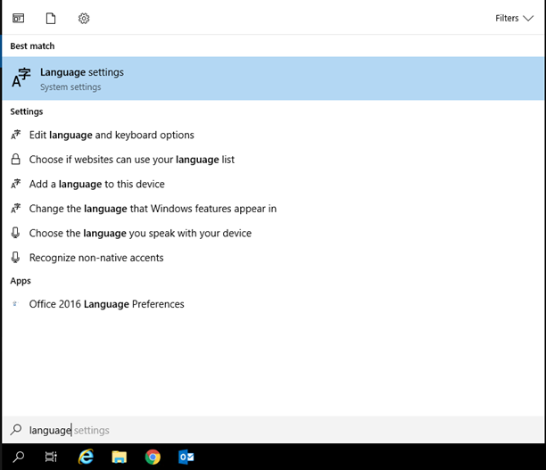546x470 pixels.
Task: Open Edit language and keyboard options
Action: point(111,135)
